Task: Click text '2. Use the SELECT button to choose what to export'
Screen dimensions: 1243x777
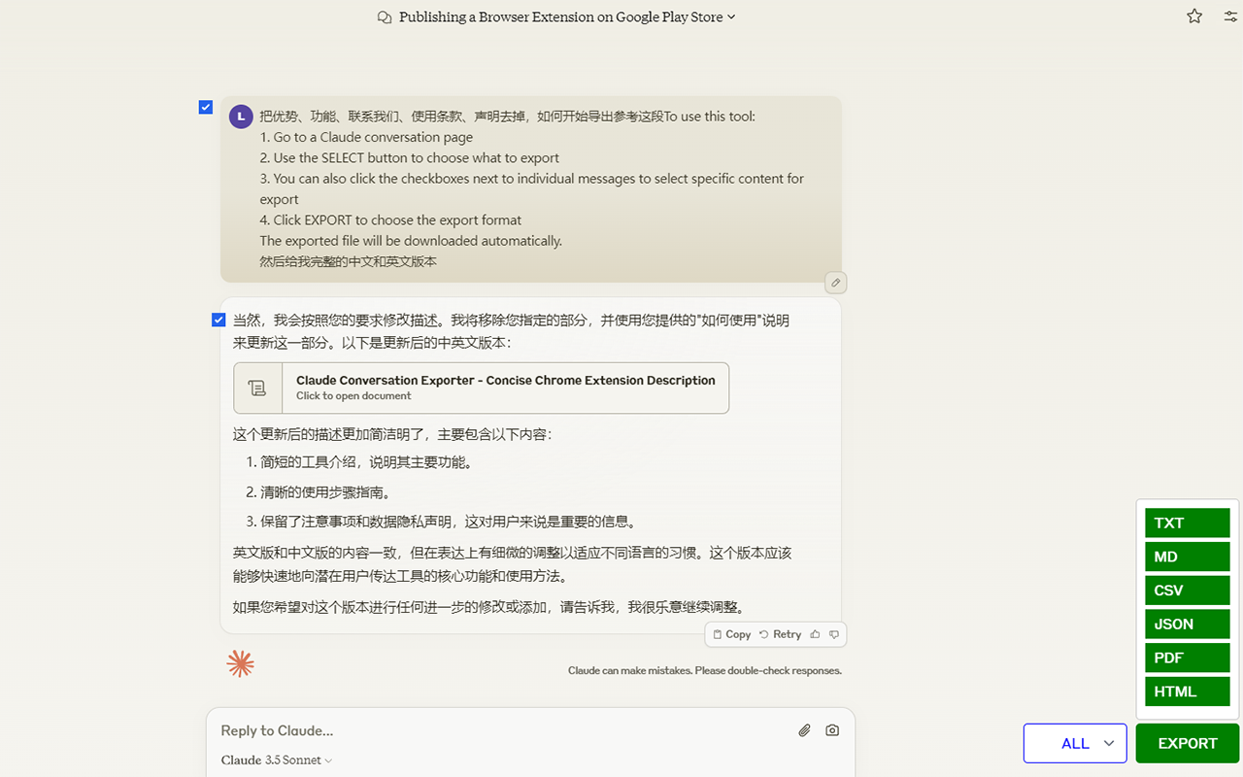Action: pos(410,158)
